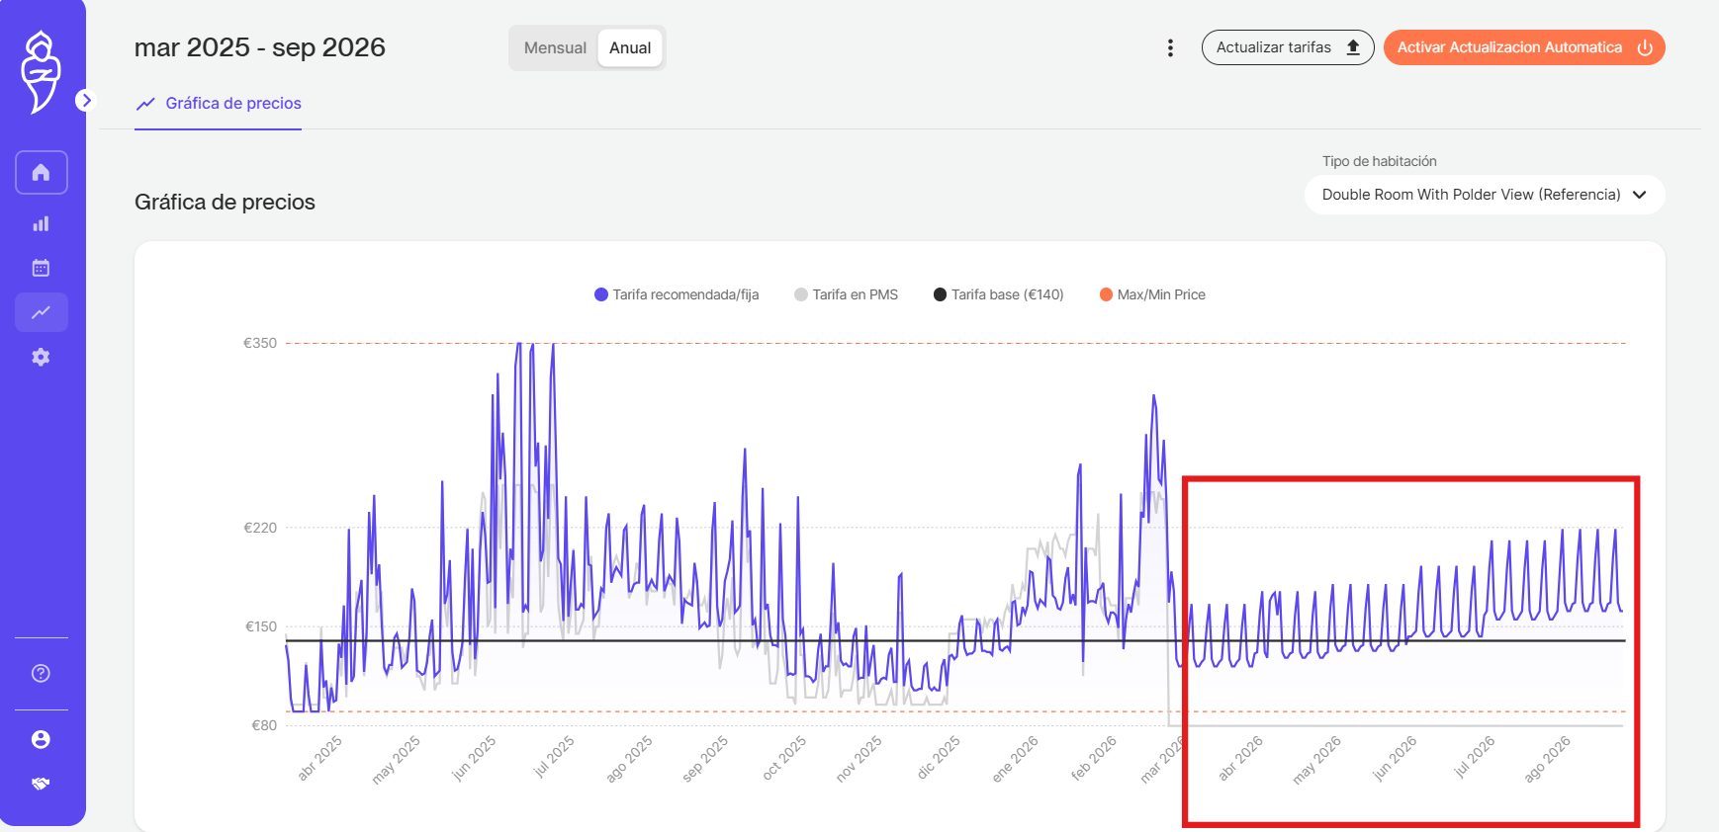The height and width of the screenshot is (832, 1719).
Task: Toggle Tarifa en PMS legend series
Action: click(846, 294)
